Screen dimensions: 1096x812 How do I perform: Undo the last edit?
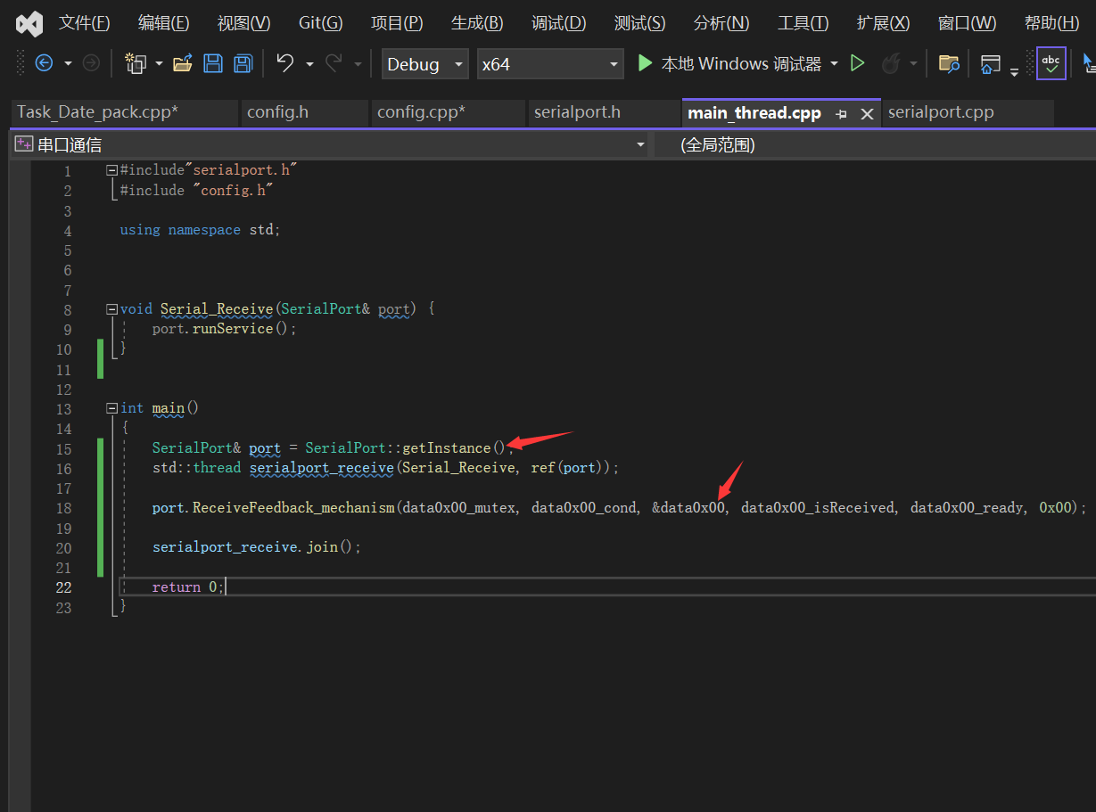click(x=285, y=63)
